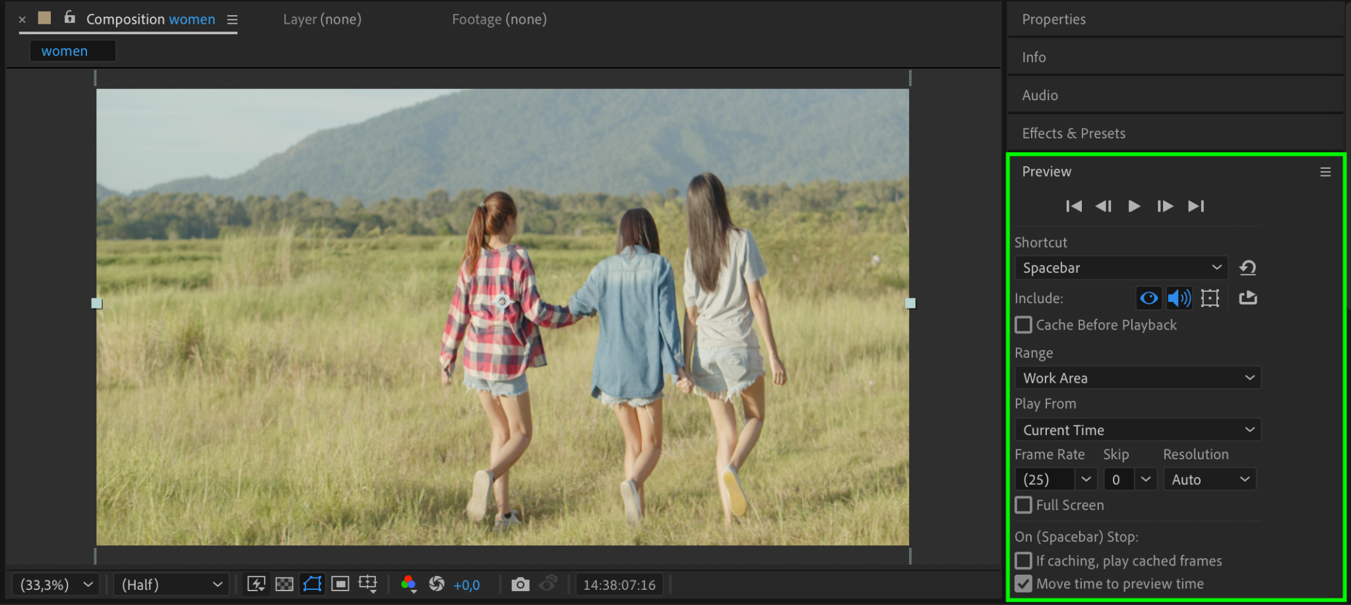Select the Composition women tab

(151, 20)
